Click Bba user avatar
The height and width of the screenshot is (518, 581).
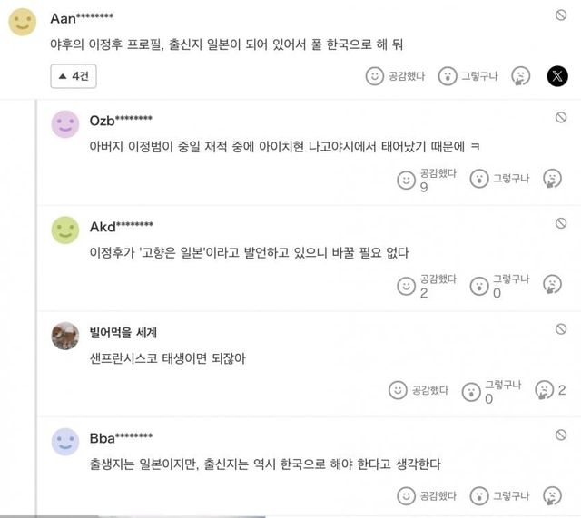pyautogui.click(x=64, y=441)
